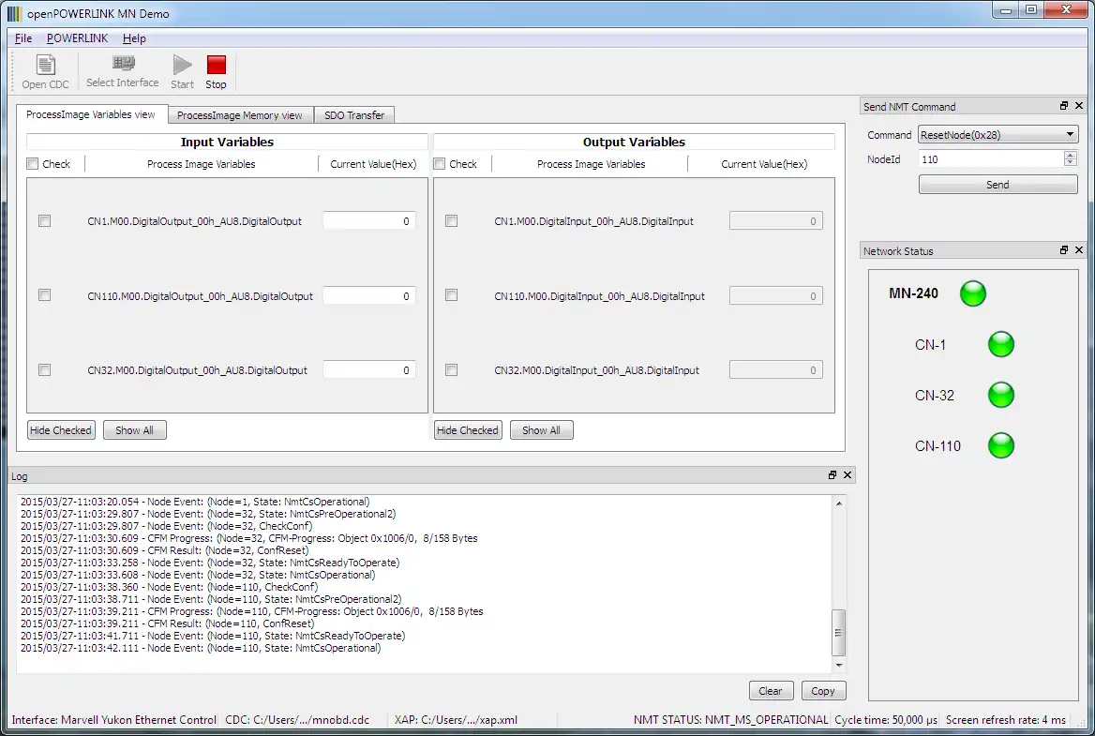Click the Output Variables Current Value(Hex) column header
Image resolution: width=1095 pixels, height=736 pixels.
pos(764,164)
